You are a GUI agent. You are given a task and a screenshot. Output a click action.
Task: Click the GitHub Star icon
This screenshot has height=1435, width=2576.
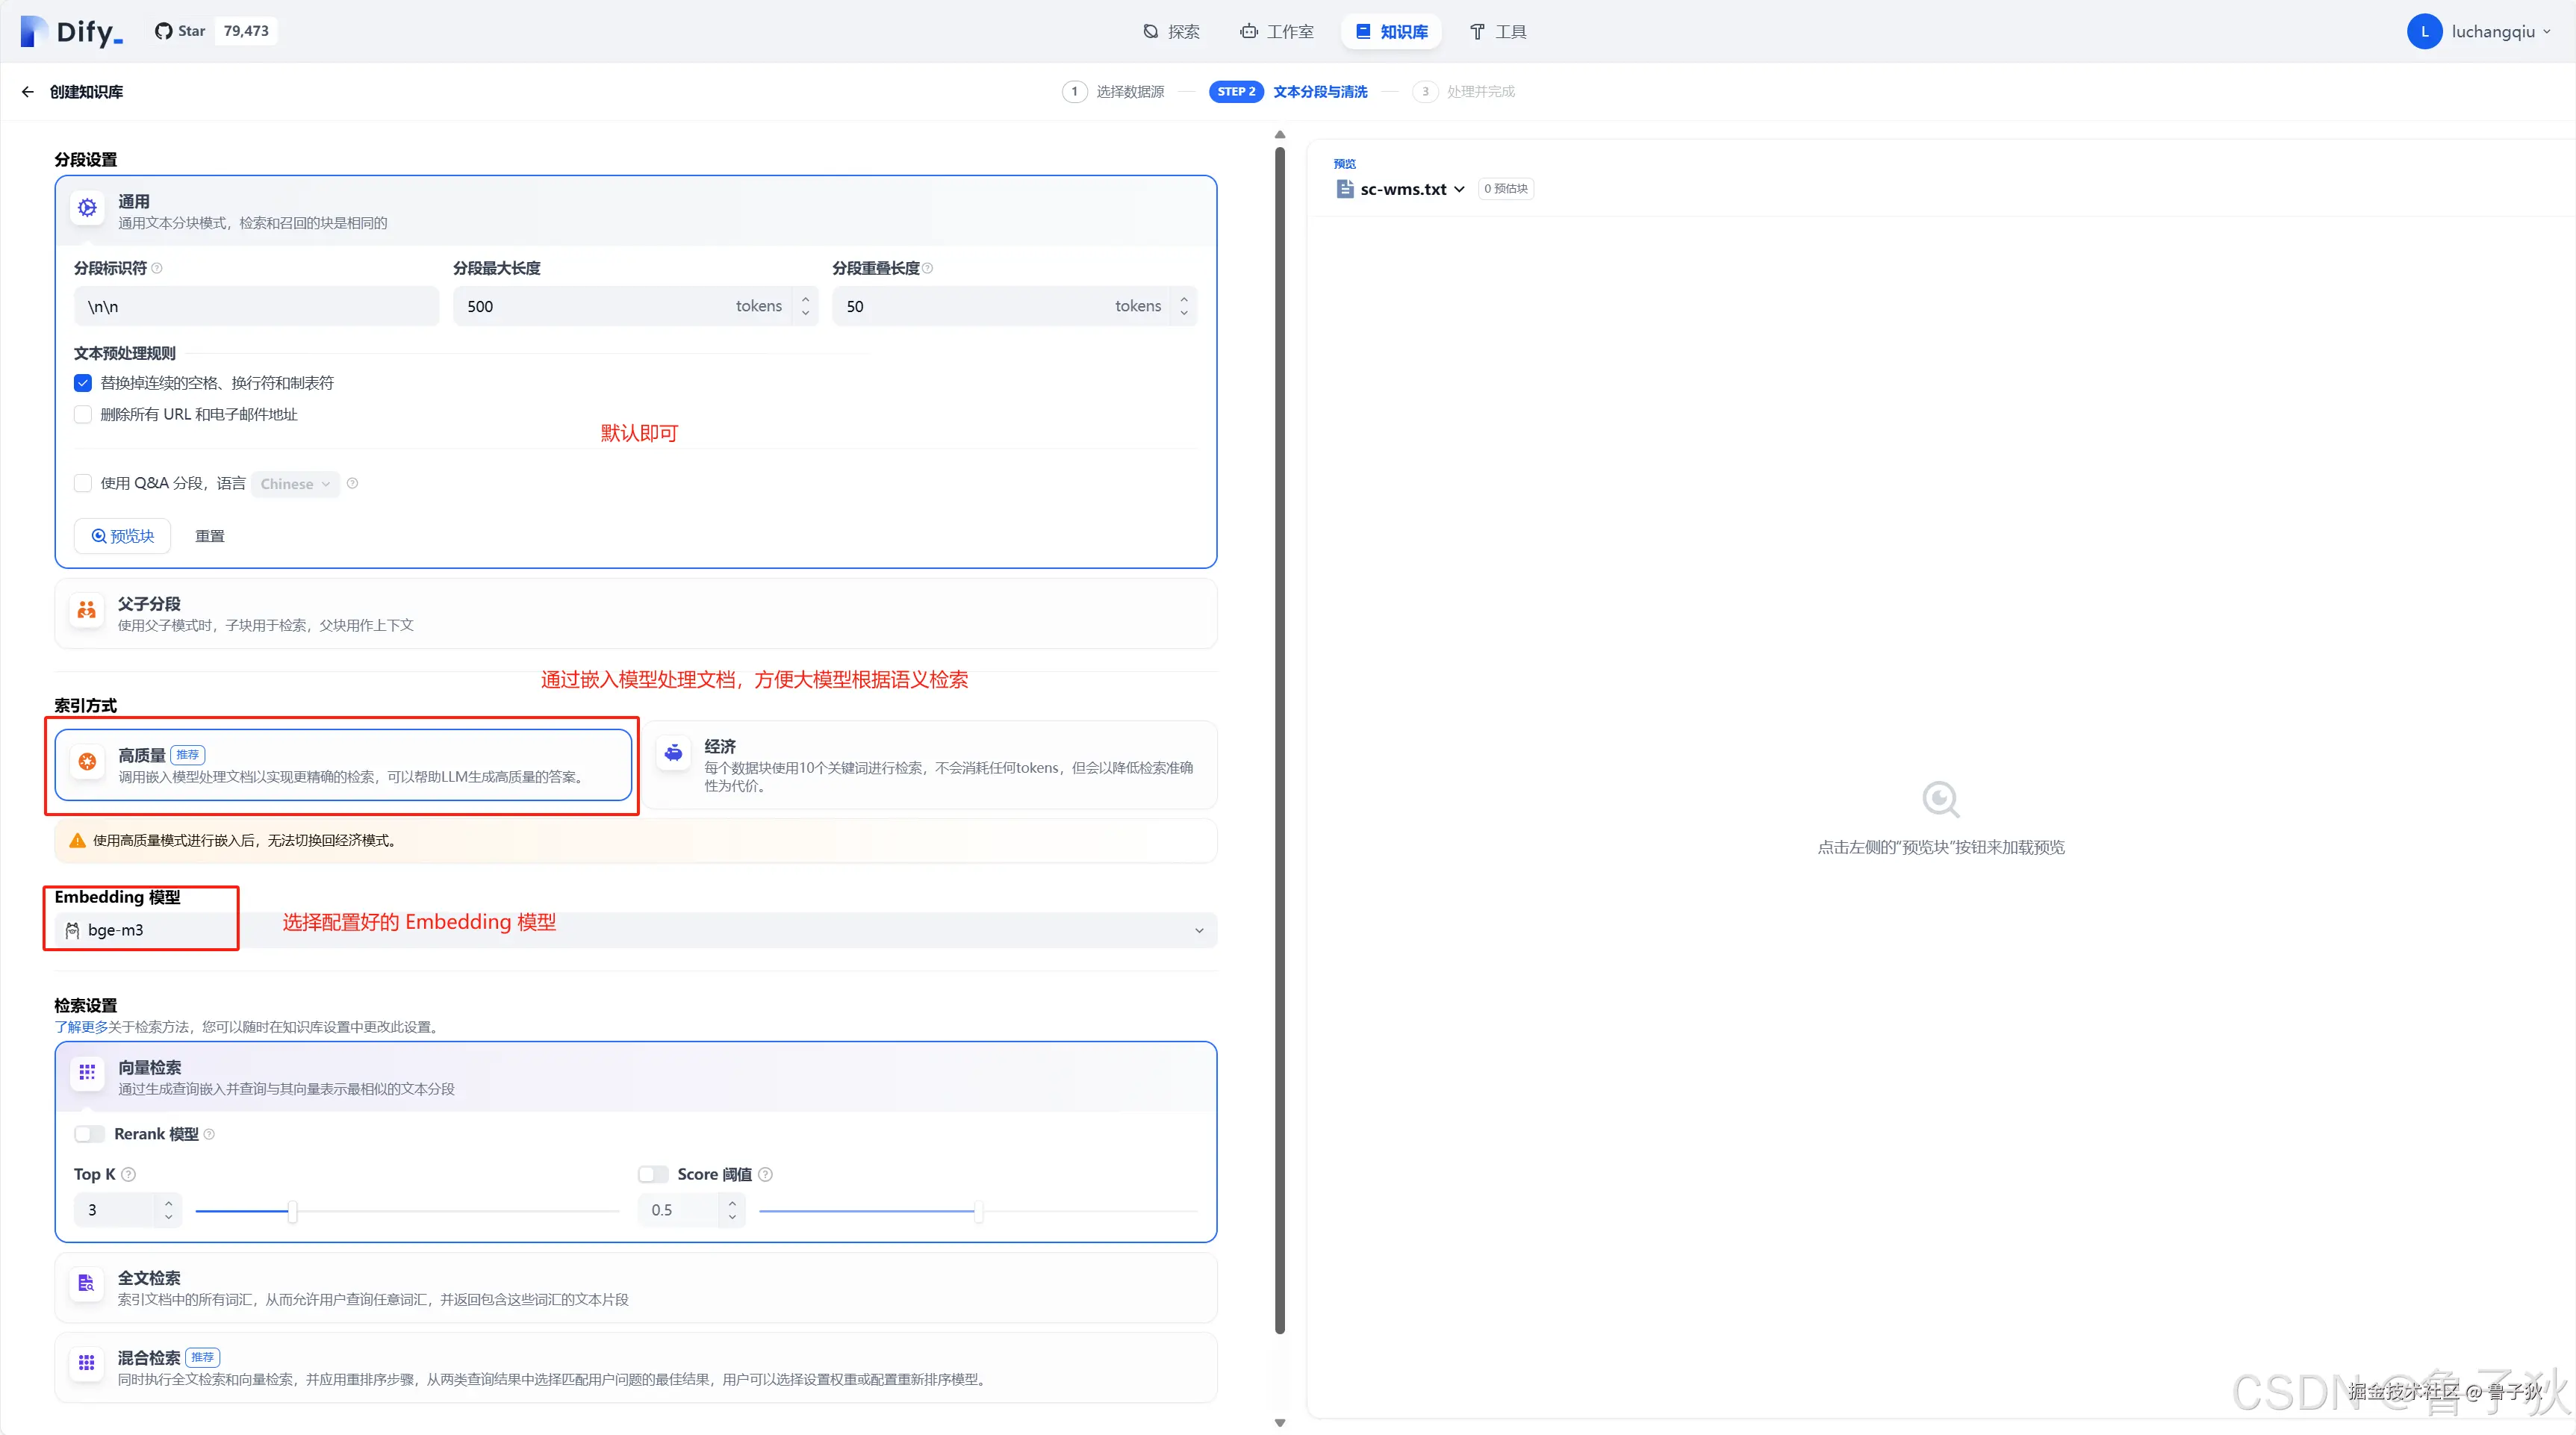click(163, 31)
